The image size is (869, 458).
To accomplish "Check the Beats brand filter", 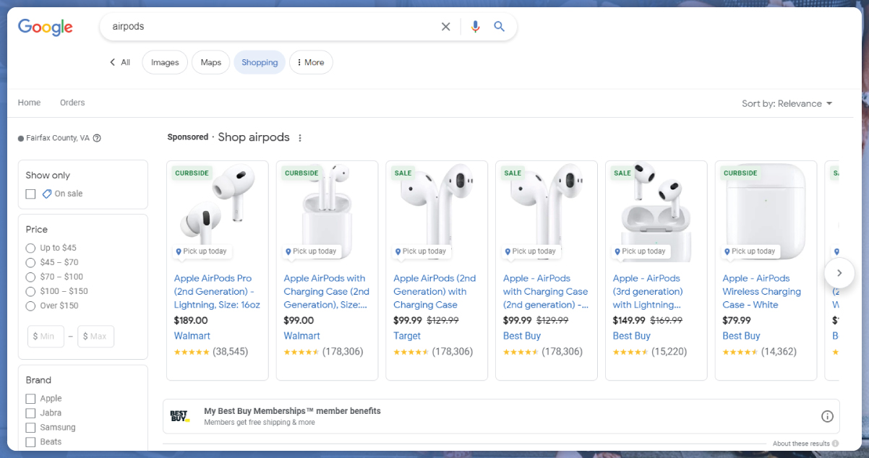I will 30,442.
